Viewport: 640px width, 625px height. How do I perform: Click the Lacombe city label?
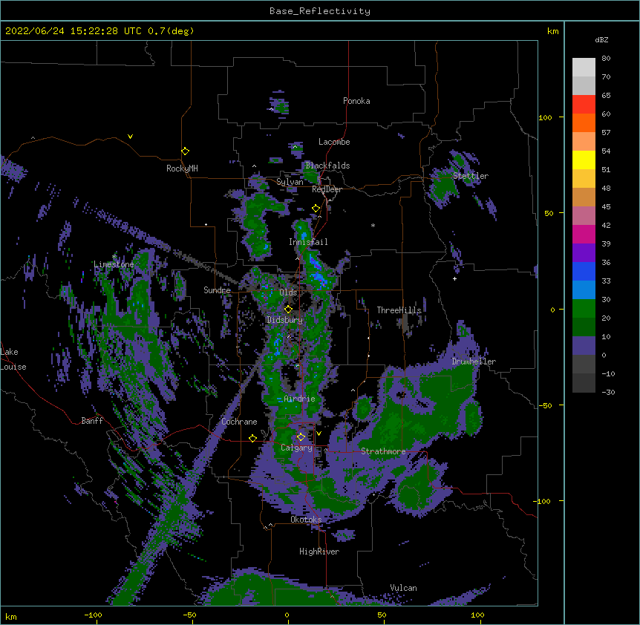coord(334,142)
